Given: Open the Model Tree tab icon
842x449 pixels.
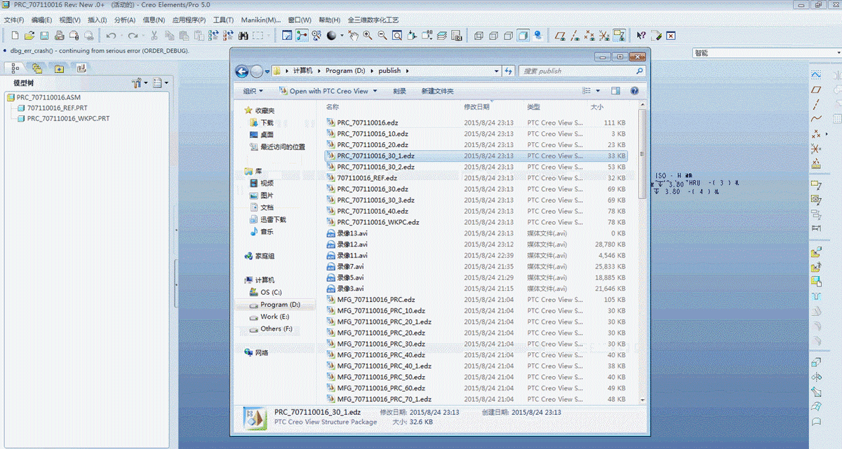Looking at the screenshot, I should [x=15, y=67].
